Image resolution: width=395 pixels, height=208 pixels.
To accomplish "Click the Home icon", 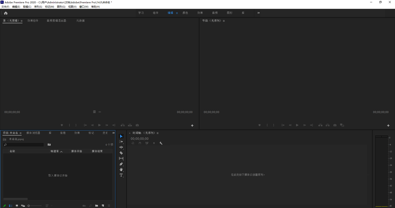I will click(6, 13).
